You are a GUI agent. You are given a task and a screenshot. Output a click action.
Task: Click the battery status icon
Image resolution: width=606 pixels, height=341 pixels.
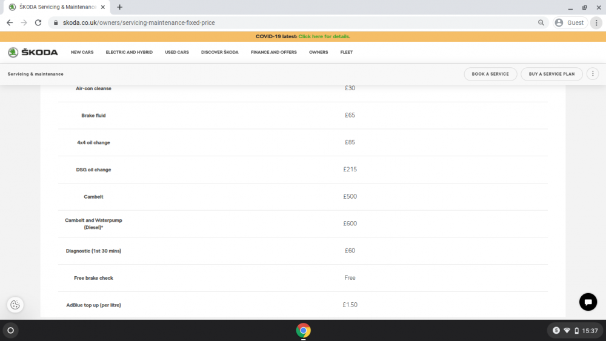(577, 331)
